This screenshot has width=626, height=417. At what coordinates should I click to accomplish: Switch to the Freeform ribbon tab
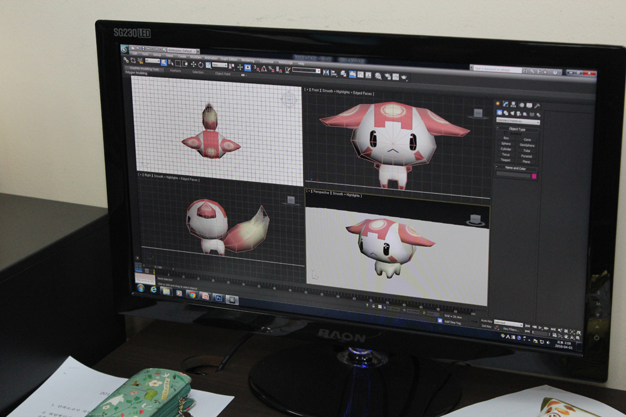pos(176,71)
